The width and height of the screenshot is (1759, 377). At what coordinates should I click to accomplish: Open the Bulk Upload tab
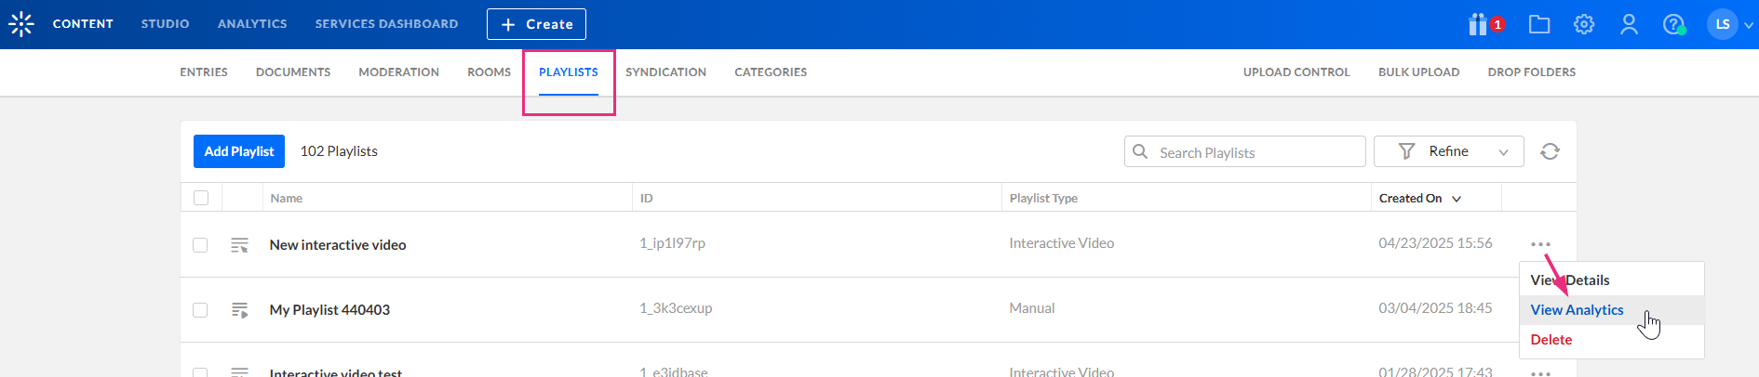tap(1418, 72)
